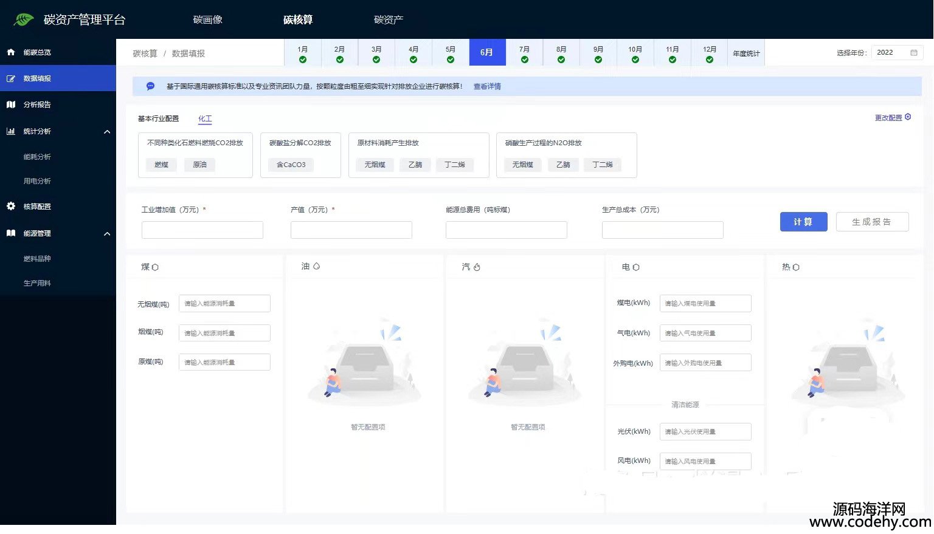Focus the 原煤(吨) consumption input
This screenshot has width=934, height=534.
[x=224, y=362]
